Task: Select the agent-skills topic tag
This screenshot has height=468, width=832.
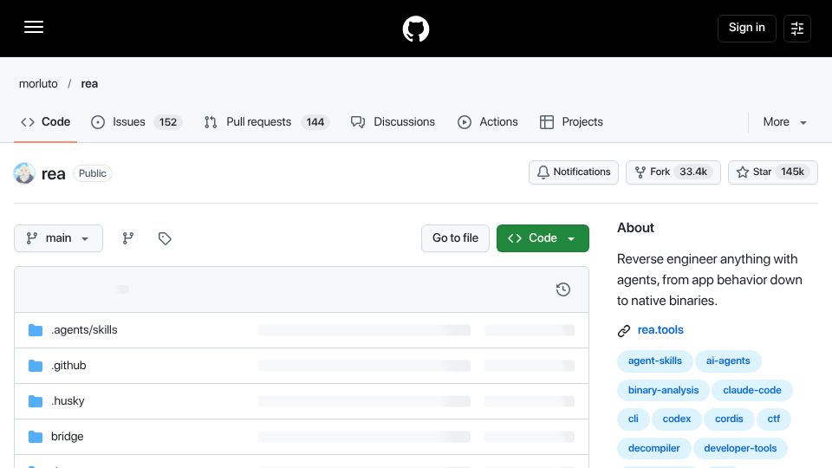Action: tap(655, 361)
